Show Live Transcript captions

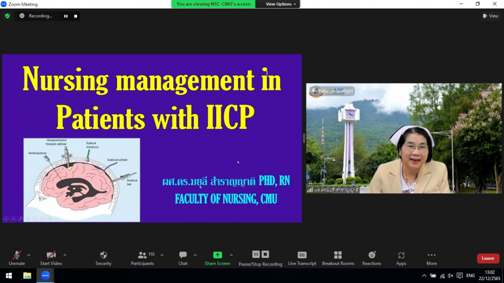click(302, 258)
